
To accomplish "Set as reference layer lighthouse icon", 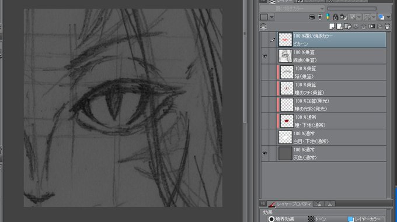I will tap(320, 17).
